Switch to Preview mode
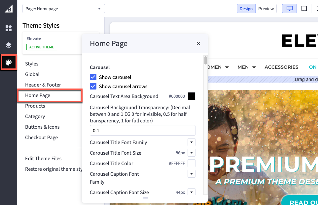 [266, 9]
